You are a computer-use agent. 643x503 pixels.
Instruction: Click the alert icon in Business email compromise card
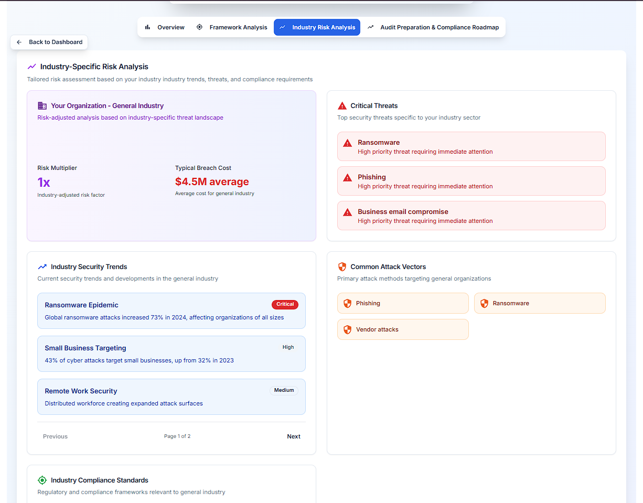coord(347,212)
